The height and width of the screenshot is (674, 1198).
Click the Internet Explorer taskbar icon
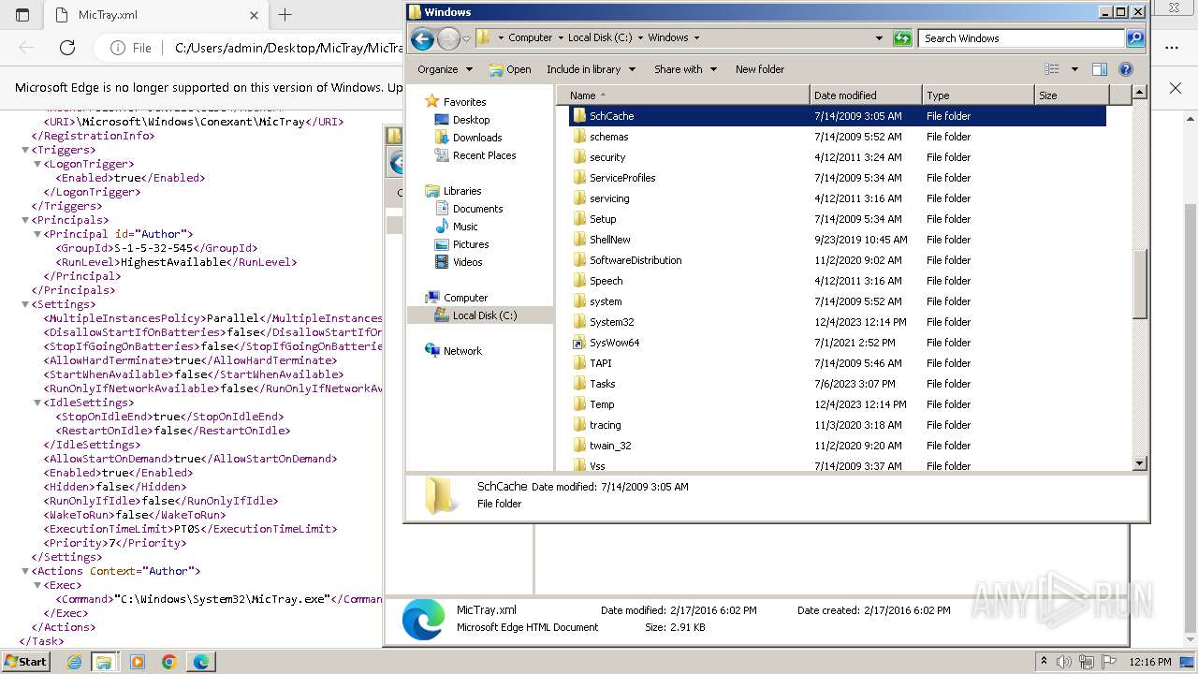(x=74, y=662)
